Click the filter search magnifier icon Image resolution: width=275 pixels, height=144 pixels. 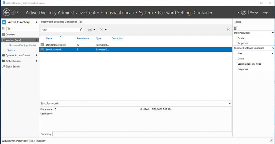pos(81,29)
